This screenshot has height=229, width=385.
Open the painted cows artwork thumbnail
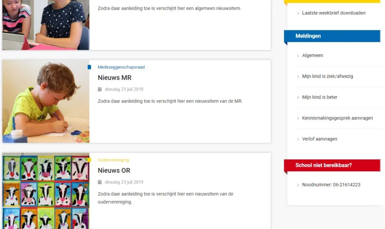point(46,191)
